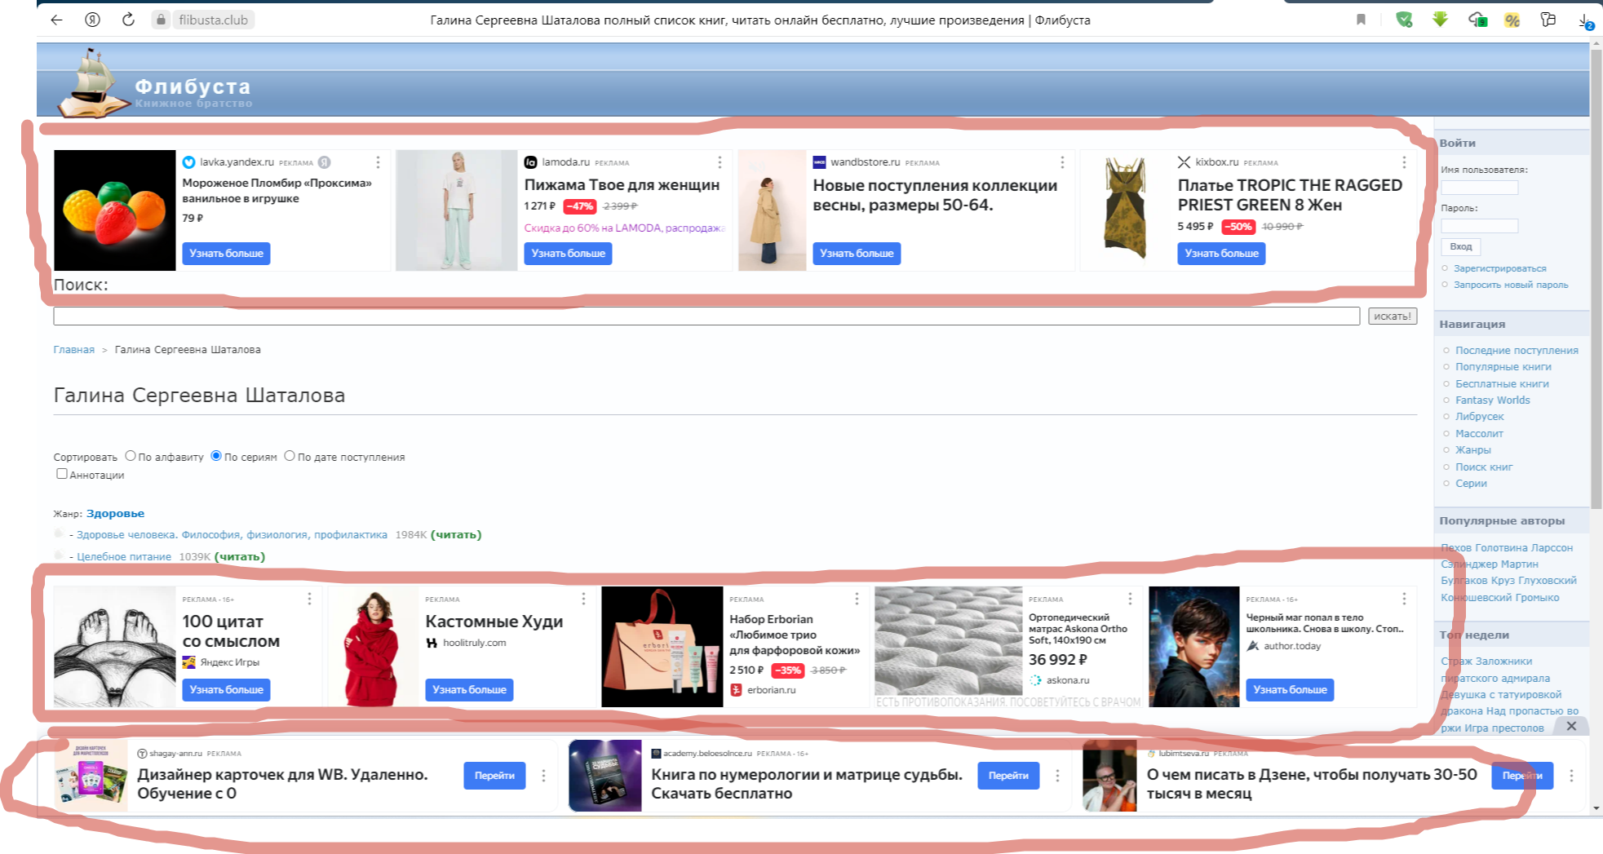
Task: Open three-dot menu on the kixbox.ru ad
Action: (x=1404, y=162)
